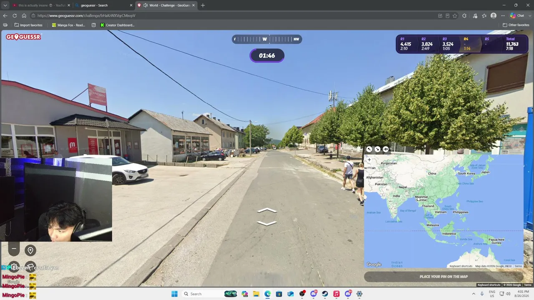Zoom out of street view with the minus button
The height and width of the screenshot is (300, 534).
[x=14, y=249]
